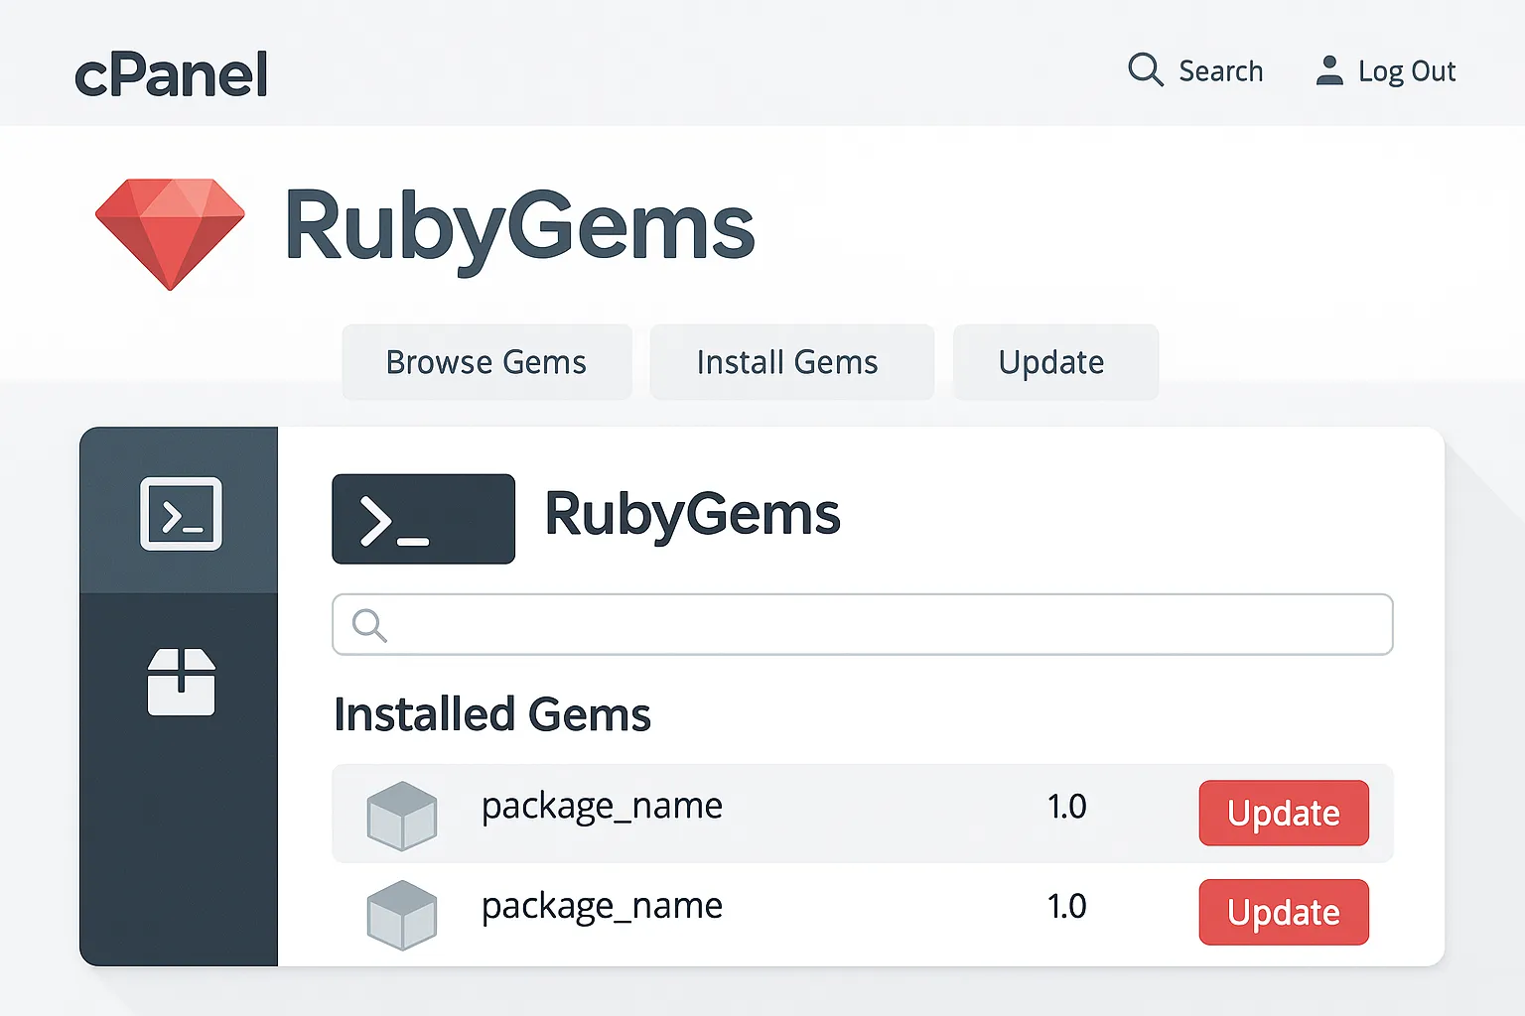Click the magnifier icon inside the search field

tap(369, 625)
